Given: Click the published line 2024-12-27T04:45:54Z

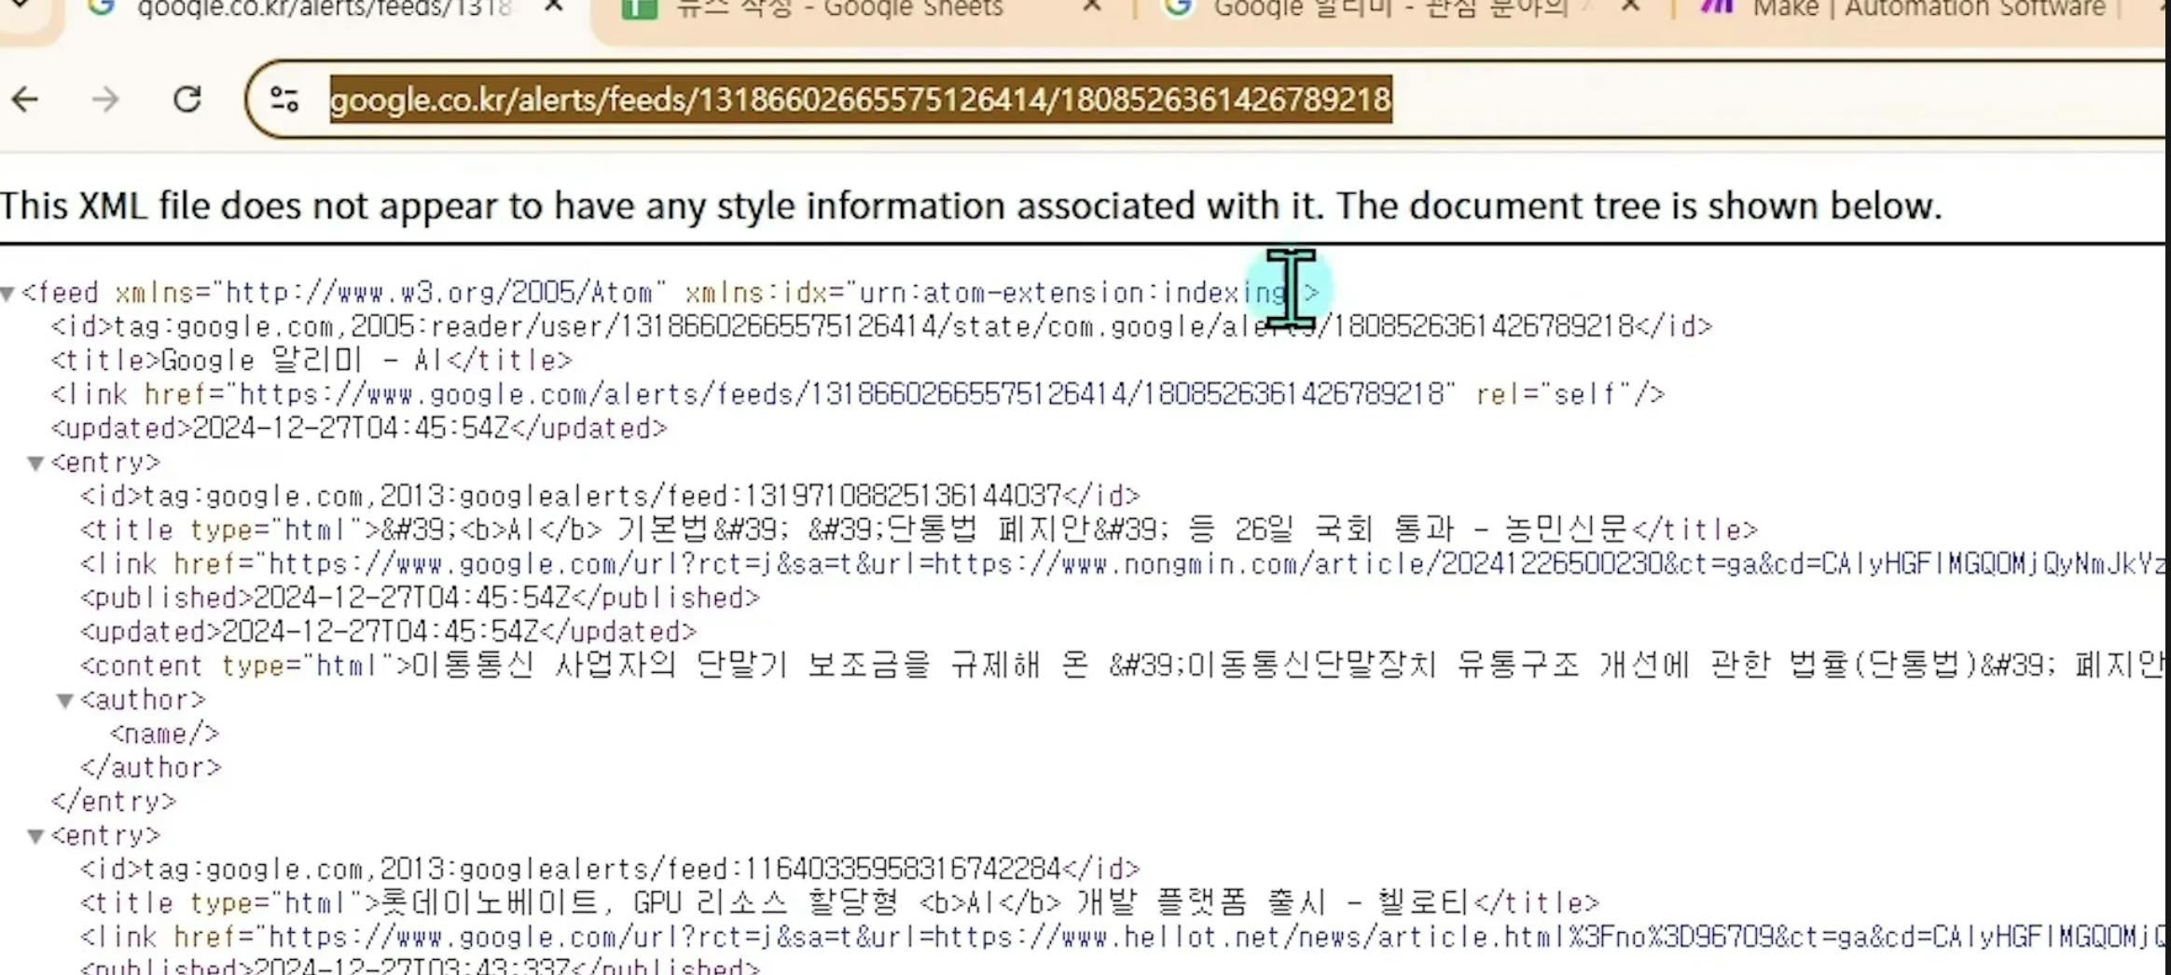Looking at the screenshot, I should click(x=420, y=597).
